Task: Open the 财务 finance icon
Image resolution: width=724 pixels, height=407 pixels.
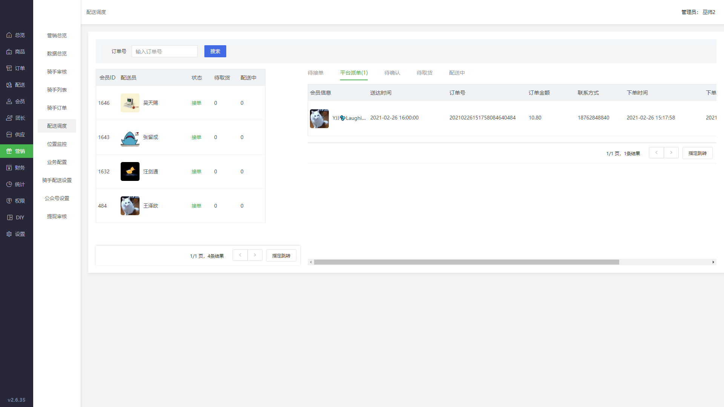Action: tap(9, 168)
